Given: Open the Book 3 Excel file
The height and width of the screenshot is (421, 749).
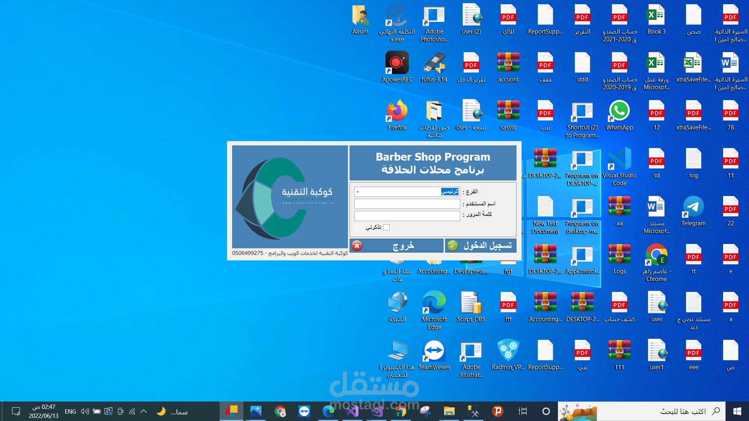Looking at the screenshot, I should [x=656, y=16].
